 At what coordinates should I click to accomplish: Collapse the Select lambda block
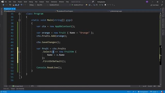click(x=20, y=52)
